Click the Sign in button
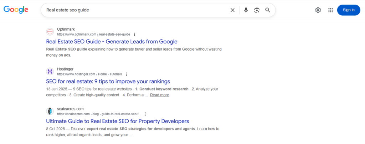The image size is (365, 144). (349, 10)
